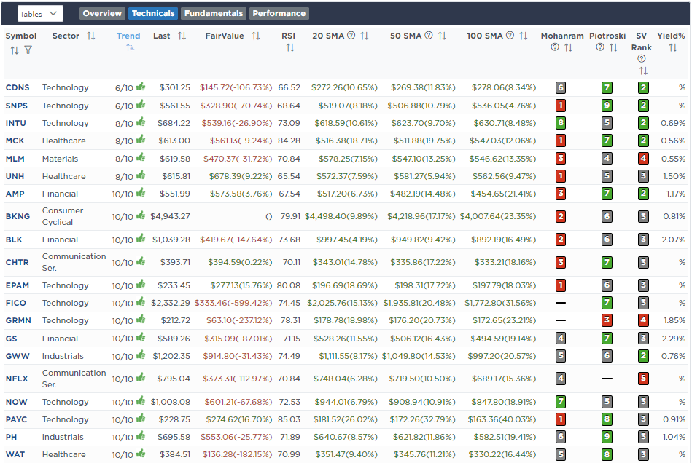Sort table by Symbol column arrows
This screenshot has height=463, width=692.
point(15,50)
